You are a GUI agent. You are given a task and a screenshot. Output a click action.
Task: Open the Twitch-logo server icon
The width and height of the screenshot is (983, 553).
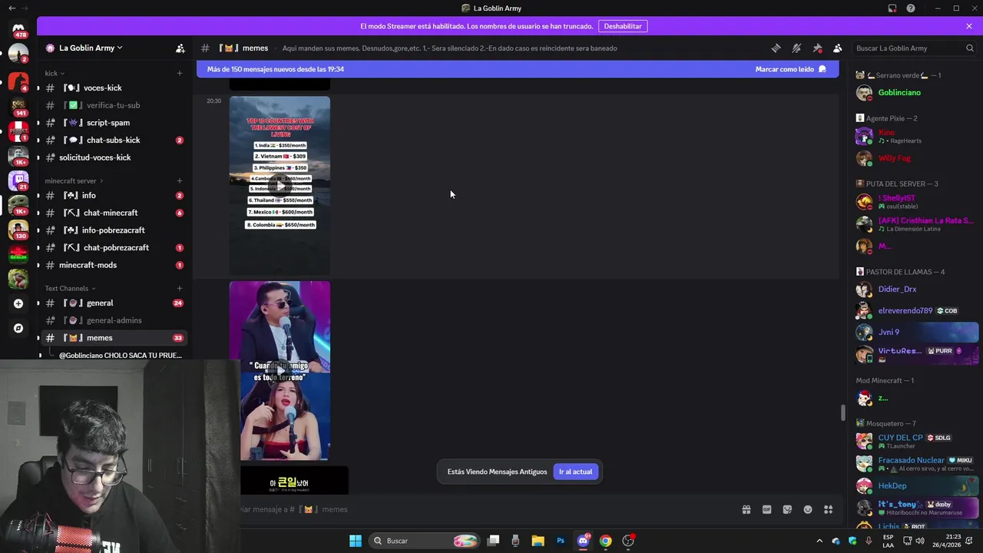pyautogui.click(x=18, y=180)
